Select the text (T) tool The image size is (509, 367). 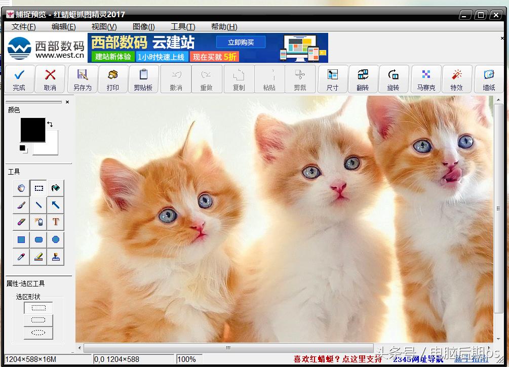click(55, 222)
